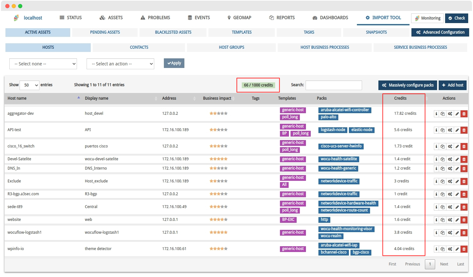473x277 pixels.
Task: Click the BP-EXC template tag
Action: pos(288,220)
